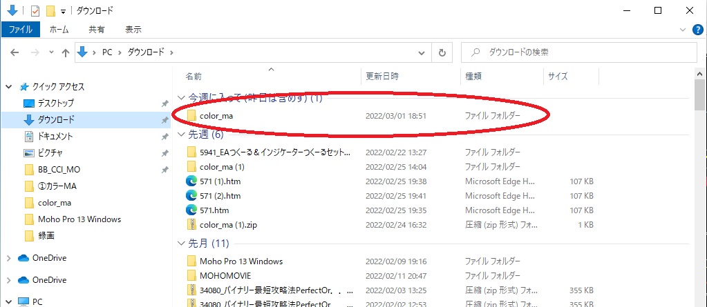Screen dimensions: 707x307
Task: Click the Up one level arrow
Action: coord(66,52)
